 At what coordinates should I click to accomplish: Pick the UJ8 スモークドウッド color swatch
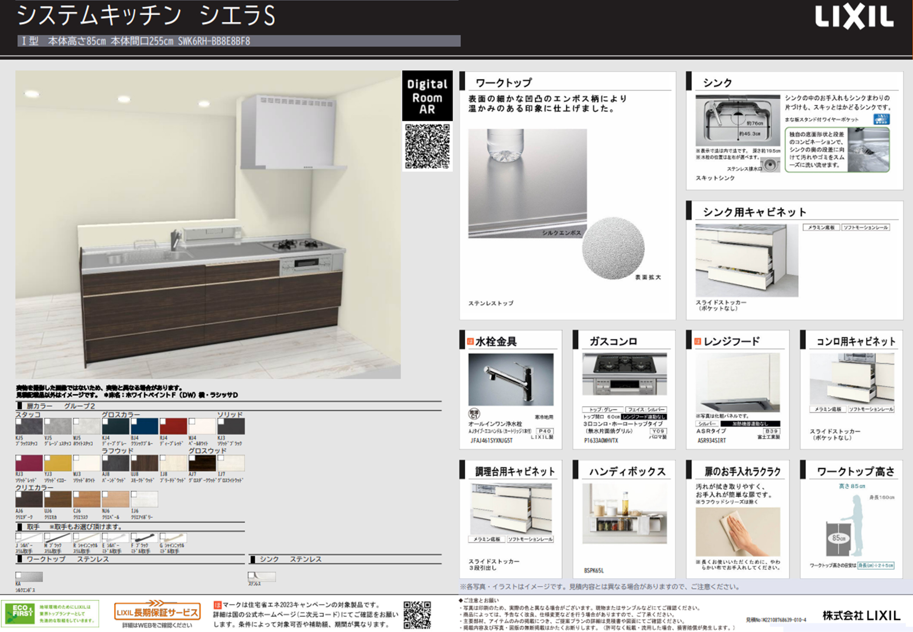(x=144, y=463)
